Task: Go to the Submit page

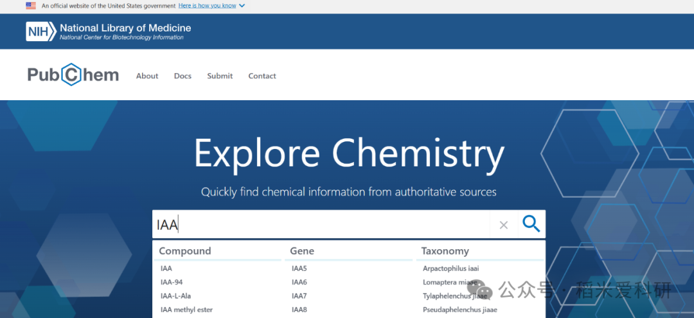Action: coord(220,76)
